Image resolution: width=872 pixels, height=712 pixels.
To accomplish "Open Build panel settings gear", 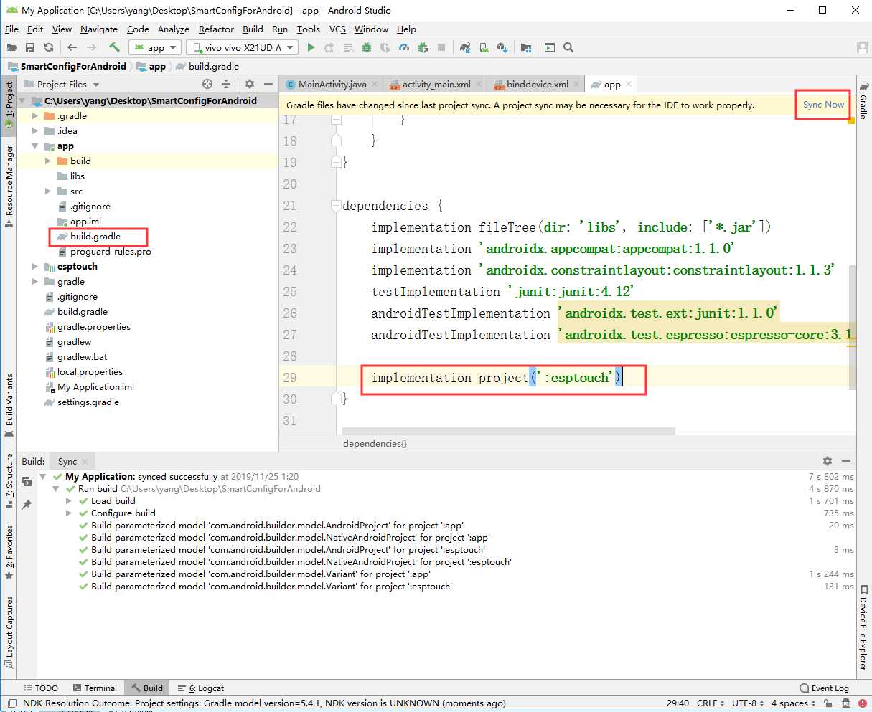I will pos(828,461).
